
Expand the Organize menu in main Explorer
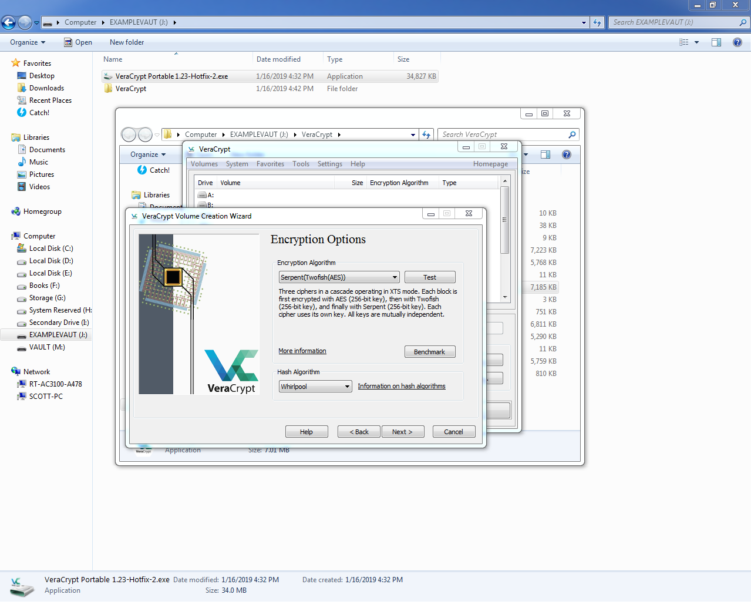pos(28,42)
